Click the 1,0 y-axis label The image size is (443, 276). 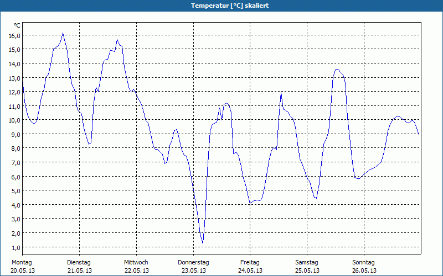(16, 248)
